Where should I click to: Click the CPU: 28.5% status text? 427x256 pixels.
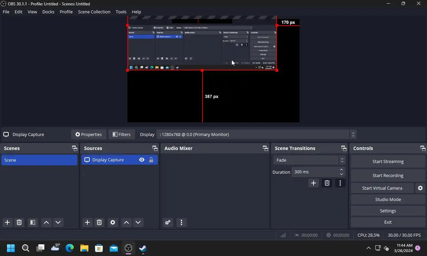tap(369, 235)
